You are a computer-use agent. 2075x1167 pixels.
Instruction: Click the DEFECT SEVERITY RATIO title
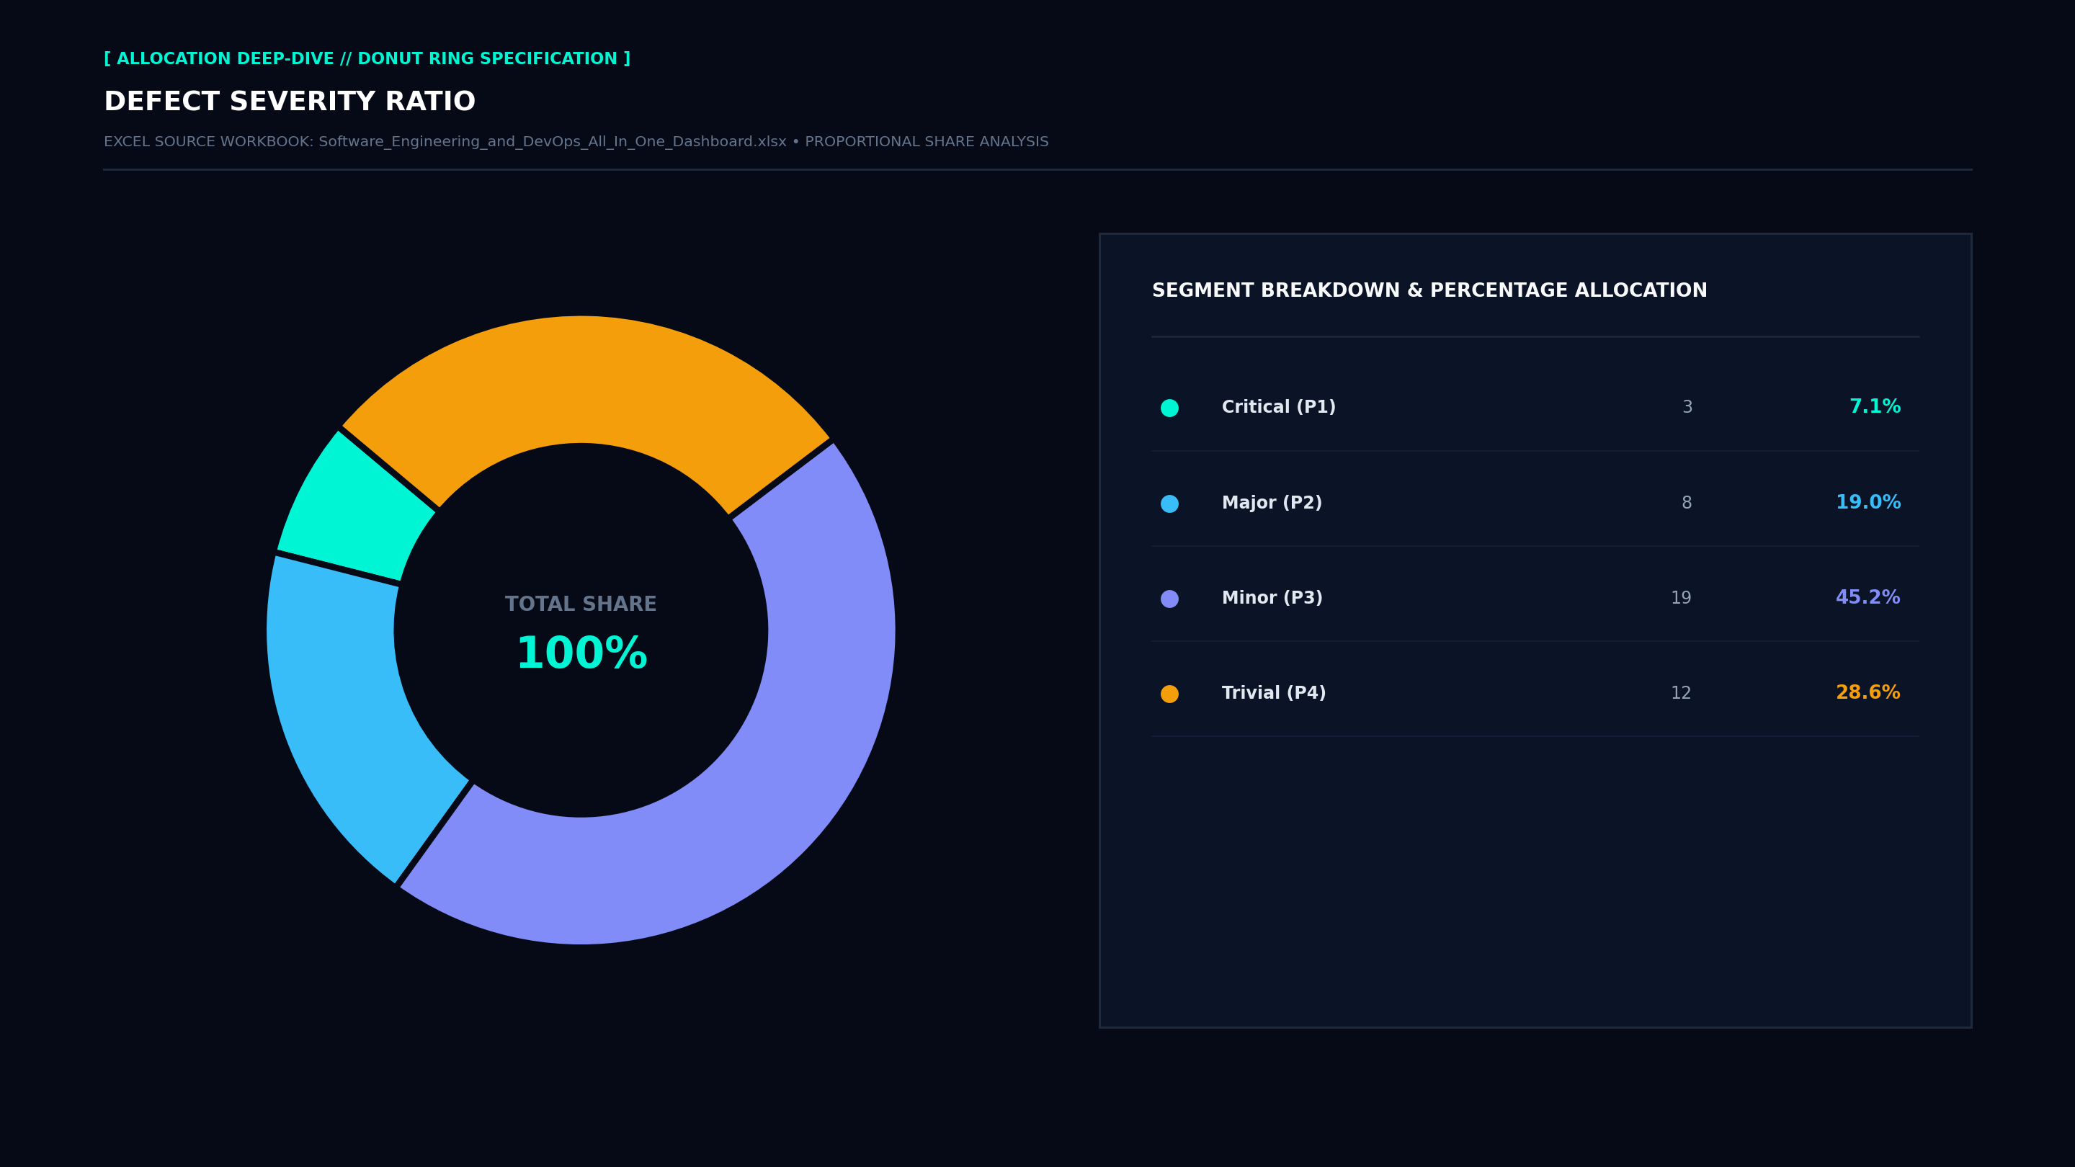290,102
